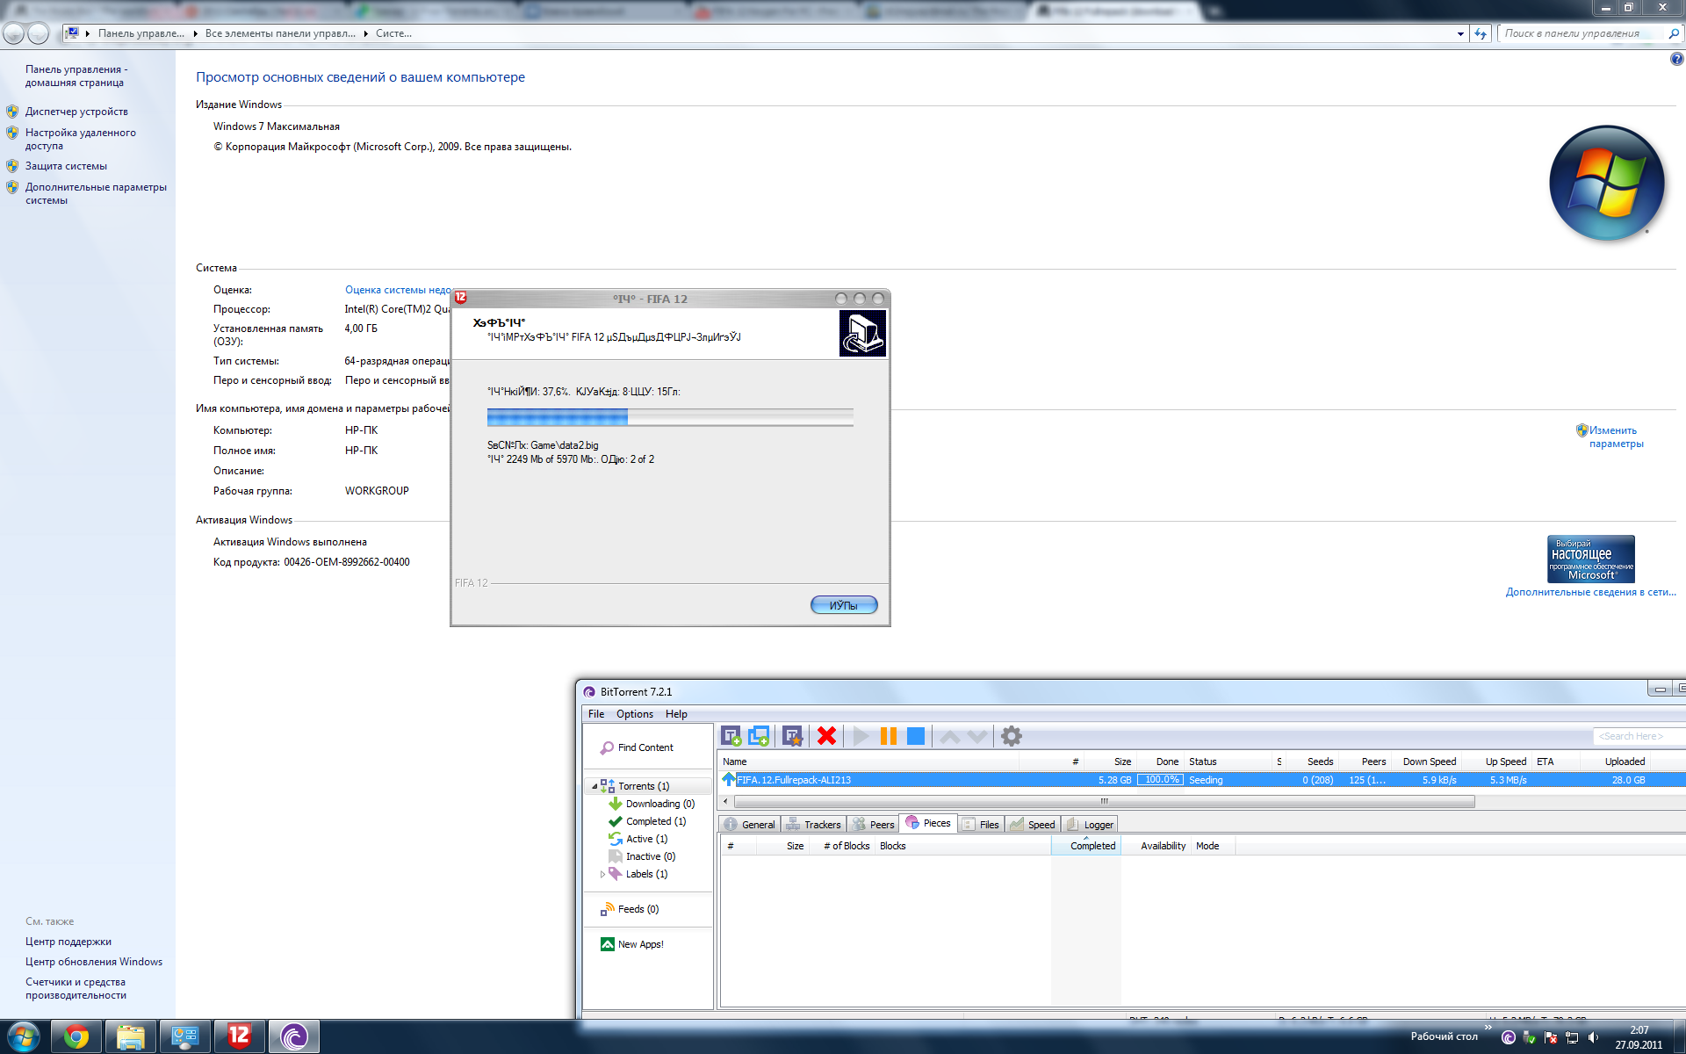The image size is (1686, 1054).
Task: Sort torrents by Down Speed column
Action: [x=1429, y=762]
